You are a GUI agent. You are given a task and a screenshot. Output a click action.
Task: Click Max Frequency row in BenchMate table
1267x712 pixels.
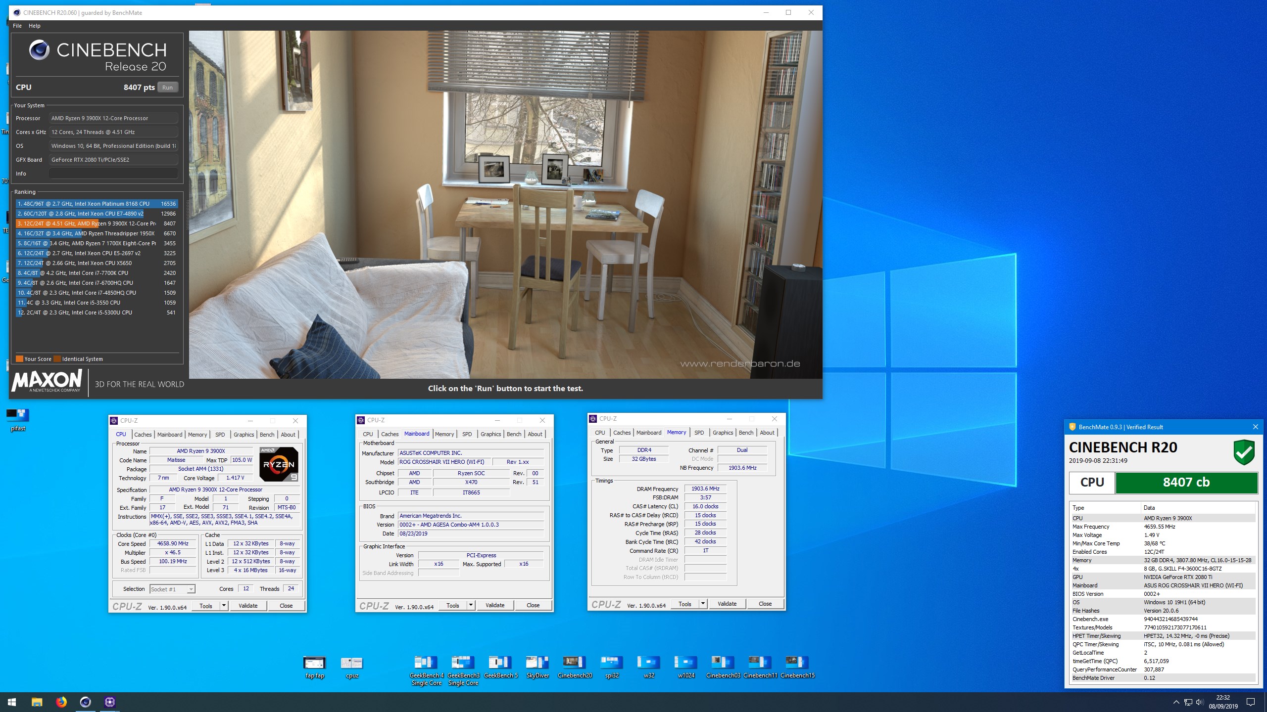coord(1163,527)
